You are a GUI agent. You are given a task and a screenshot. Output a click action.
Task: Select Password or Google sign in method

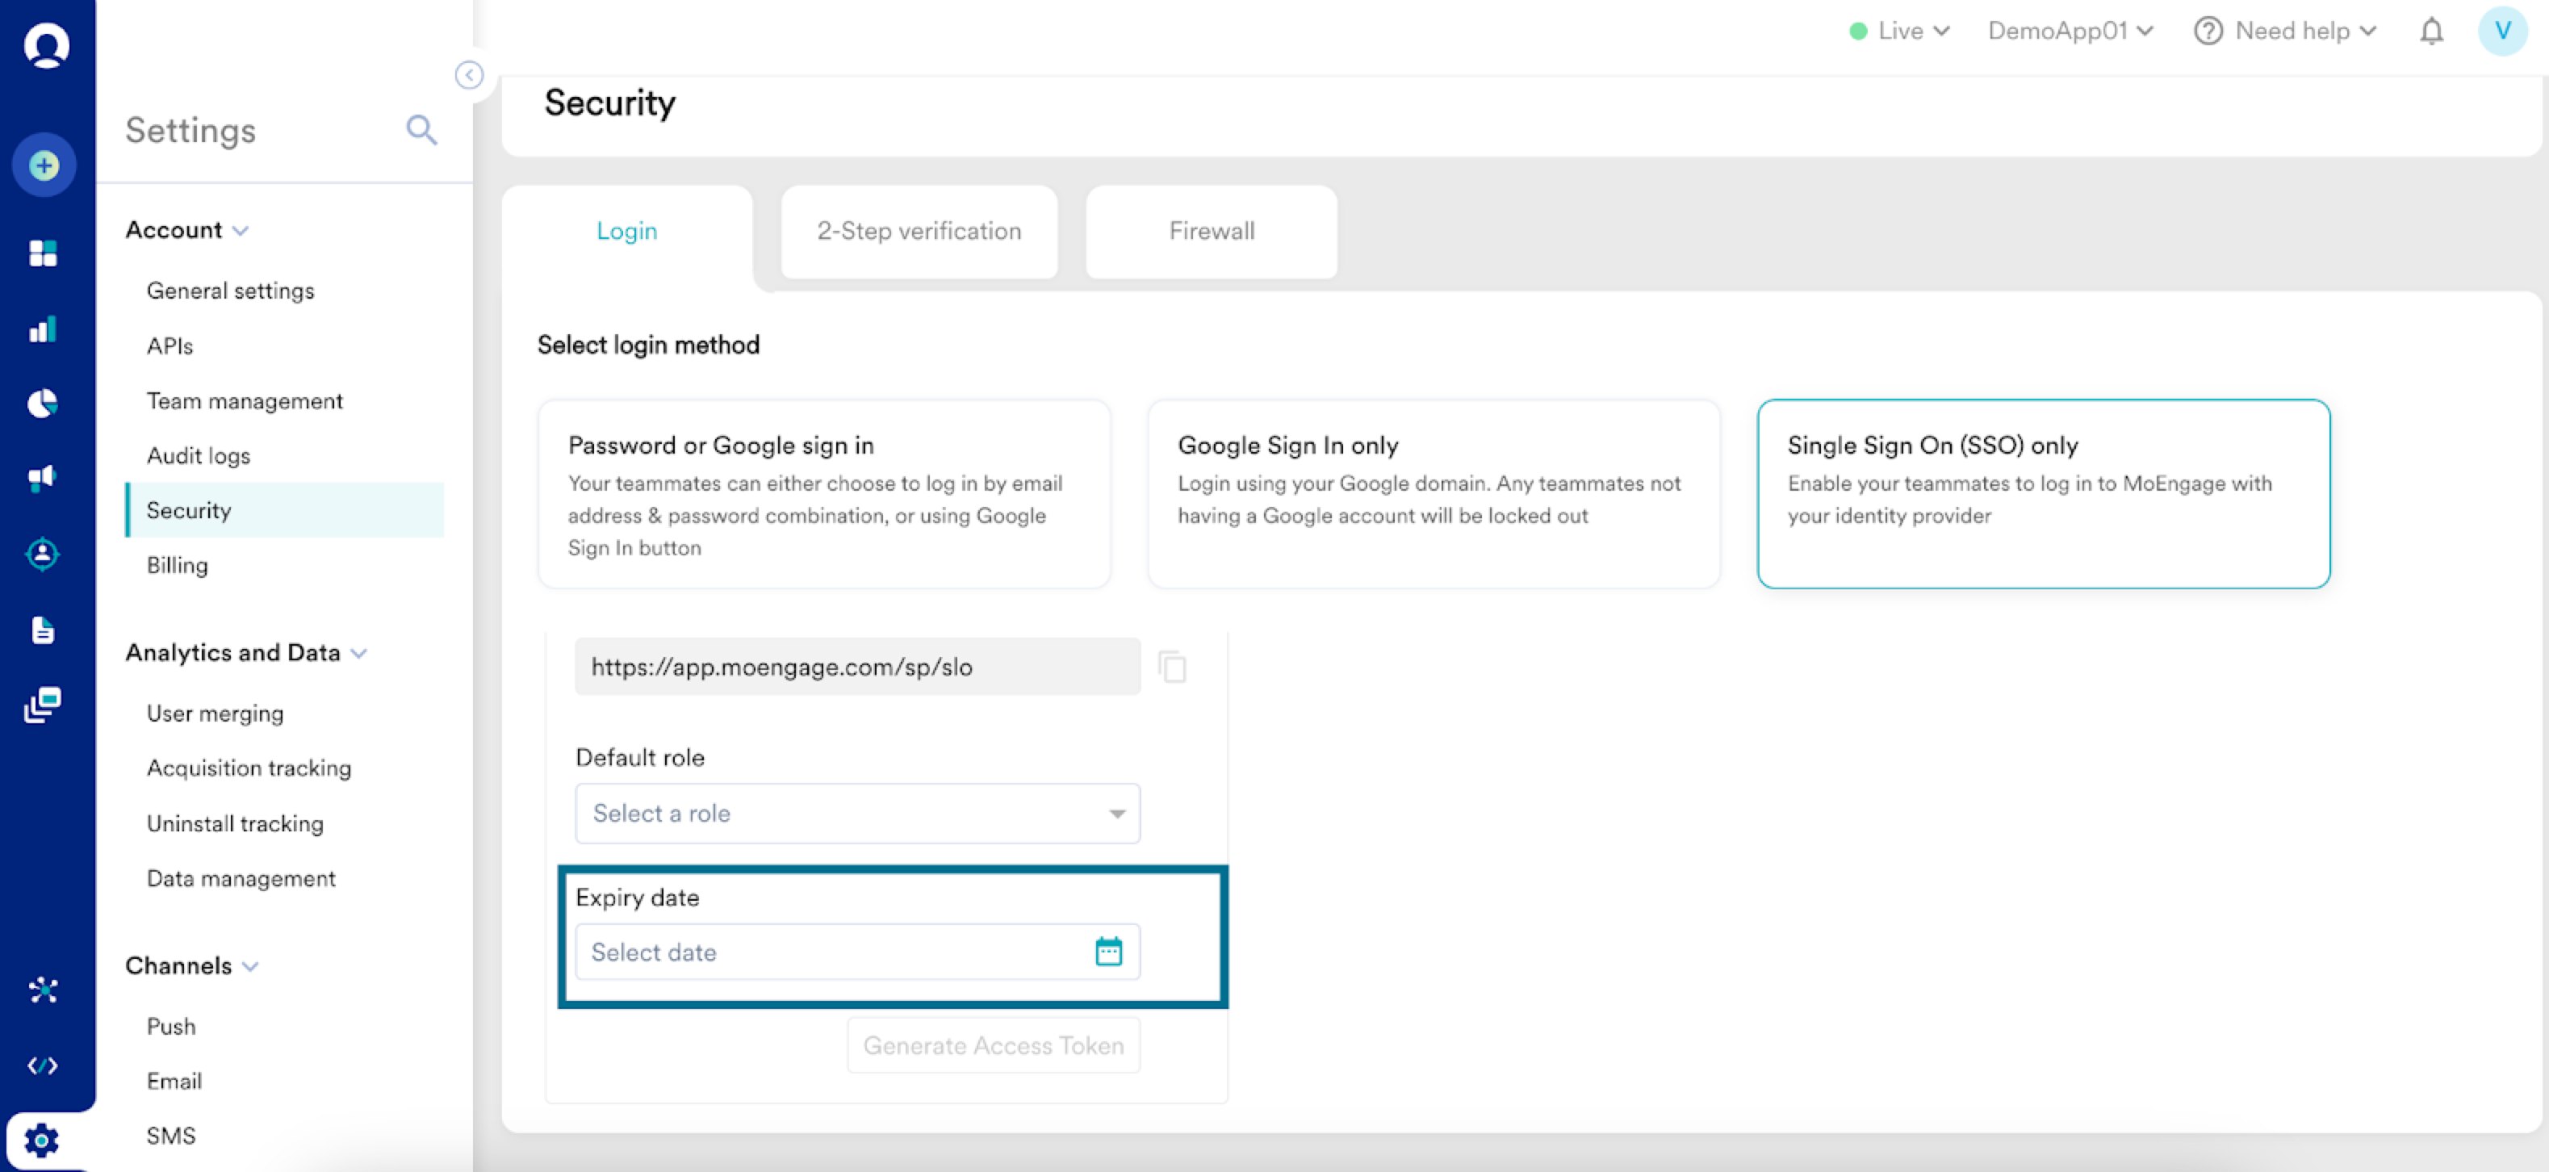823,494
